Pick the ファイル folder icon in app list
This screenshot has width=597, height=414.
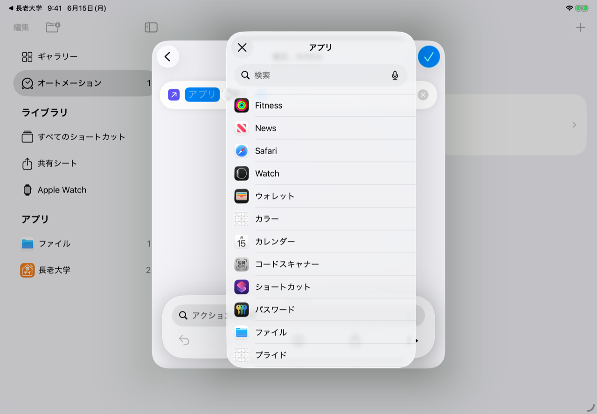[242, 333]
